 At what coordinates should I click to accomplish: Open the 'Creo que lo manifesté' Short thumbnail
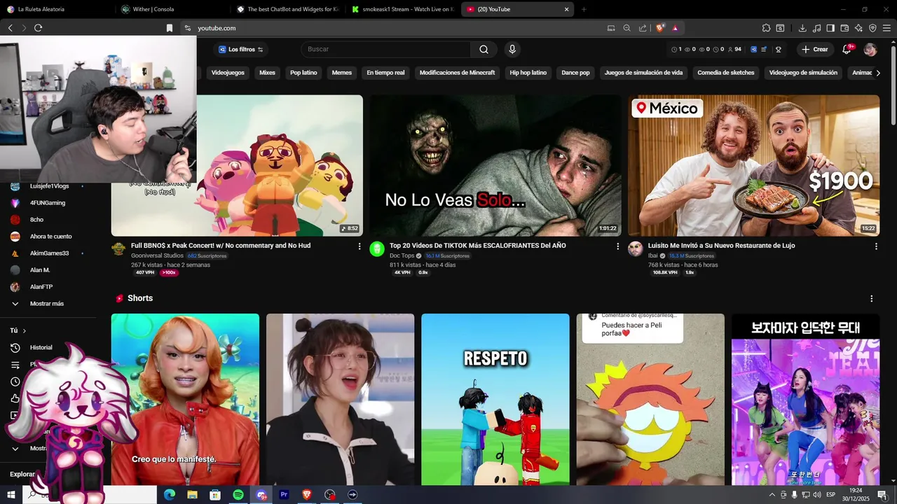(185, 399)
